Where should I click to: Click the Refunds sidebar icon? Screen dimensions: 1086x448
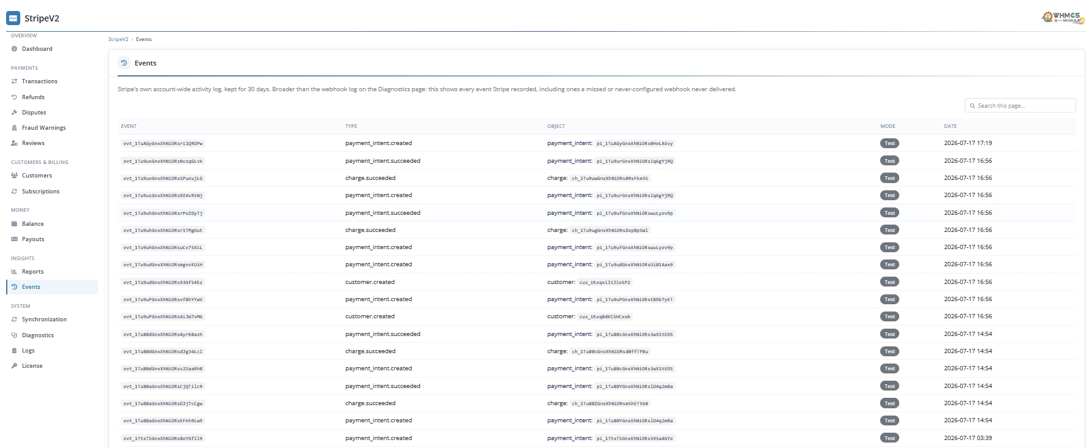[14, 97]
